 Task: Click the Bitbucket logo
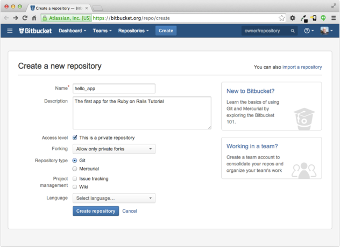[36, 31]
